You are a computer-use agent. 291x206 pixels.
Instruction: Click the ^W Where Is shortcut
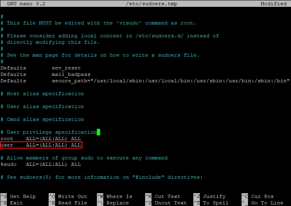[115, 196]
